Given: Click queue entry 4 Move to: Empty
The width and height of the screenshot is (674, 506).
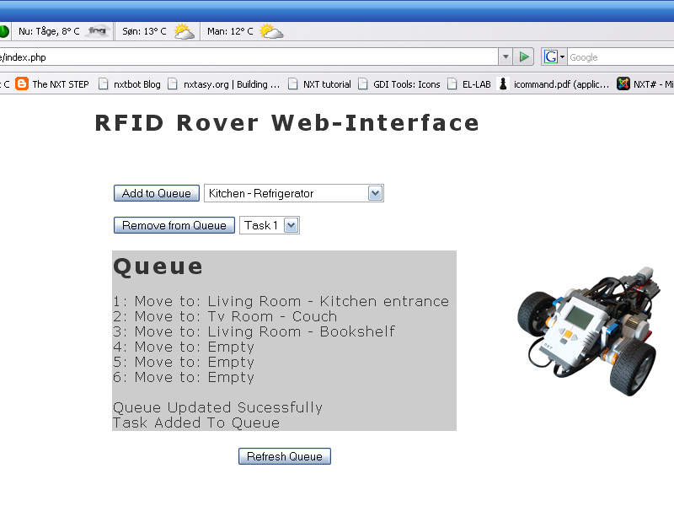Looking at the screenshot, I should tap(184, 347).
